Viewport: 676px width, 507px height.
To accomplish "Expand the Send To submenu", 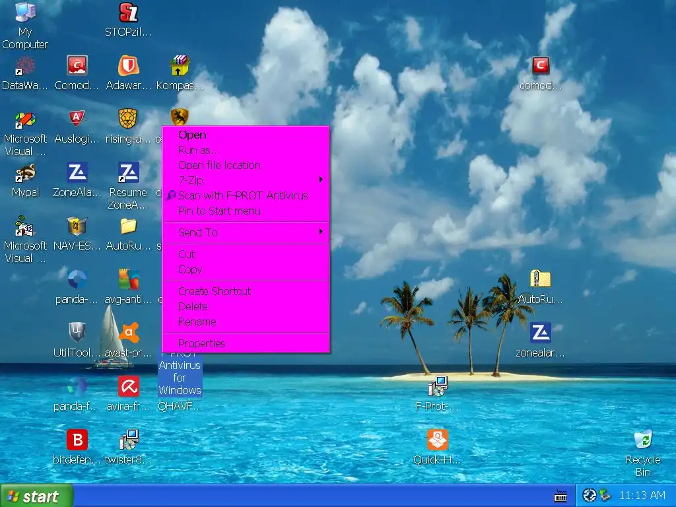I will click(246, 232).
